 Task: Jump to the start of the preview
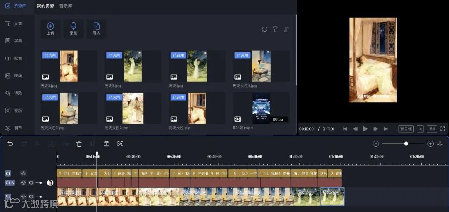coord(345,129)
